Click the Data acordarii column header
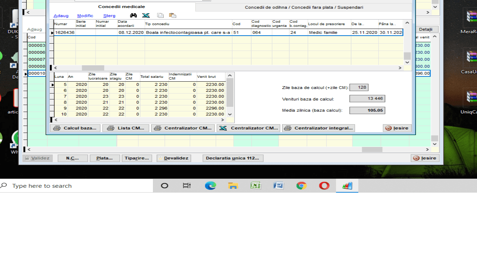The height and width of the screenshot is (268, 477). (x=131, y=24)
